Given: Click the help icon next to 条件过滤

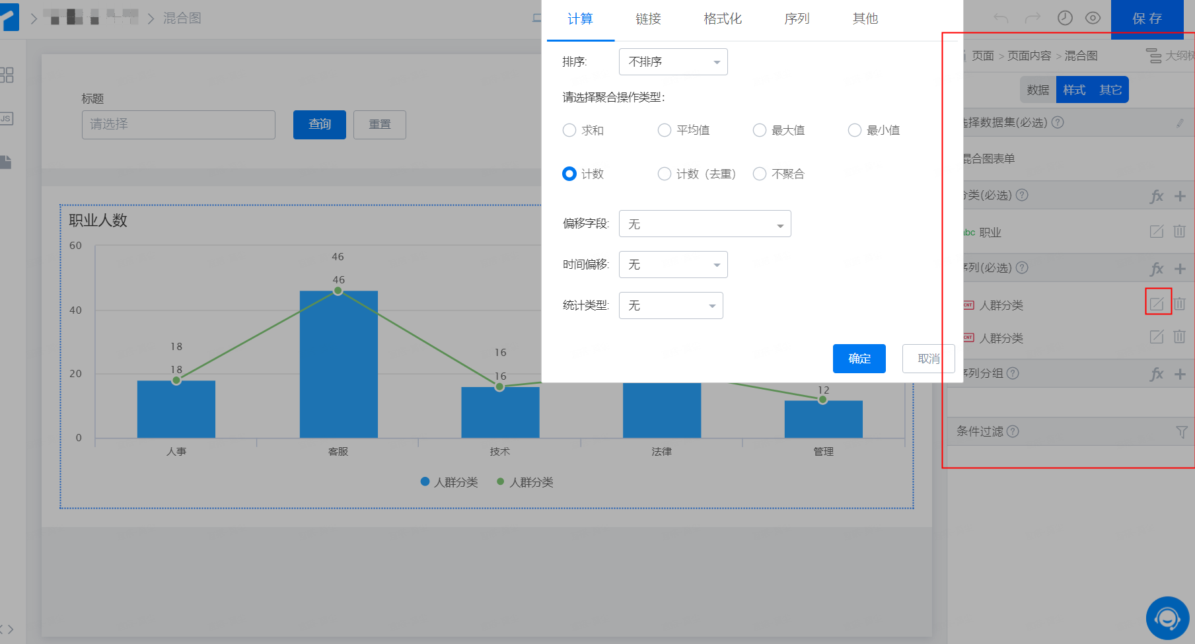Looking at the screenshot, I should click(x=1013, y=431).
